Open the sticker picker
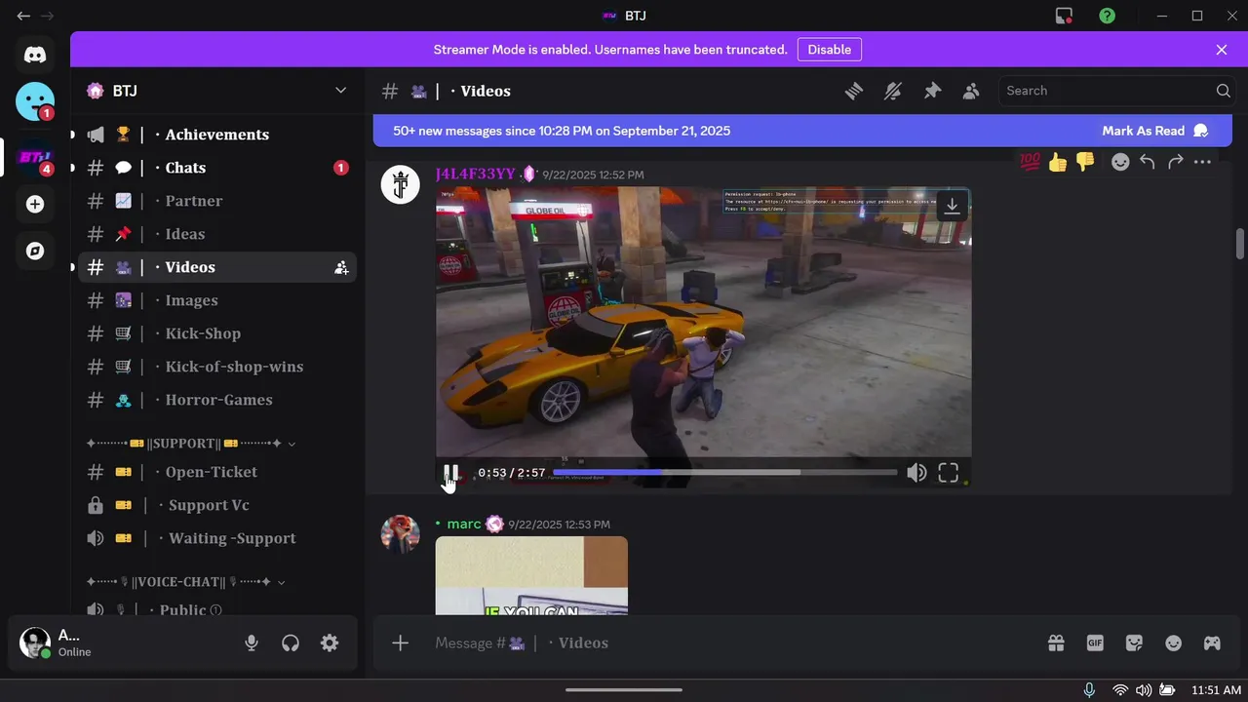This screenshot has width=1248, height=702. click(x=1134, y=643)
